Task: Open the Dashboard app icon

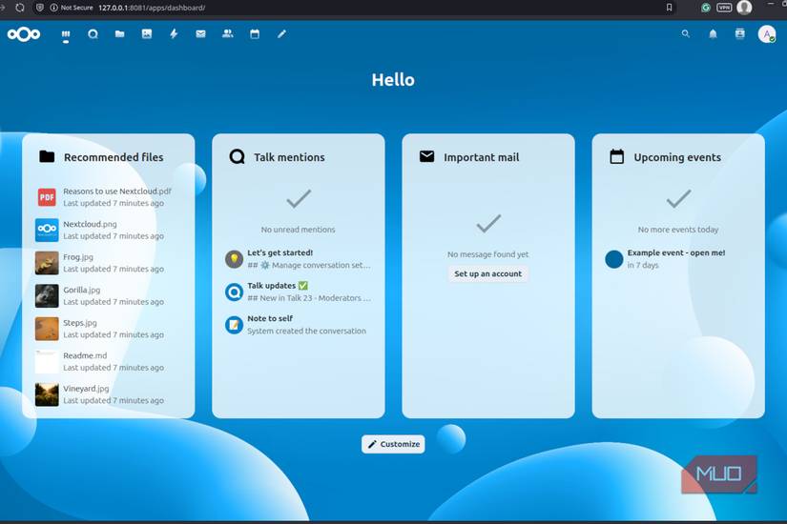Action: coord(66,34)
